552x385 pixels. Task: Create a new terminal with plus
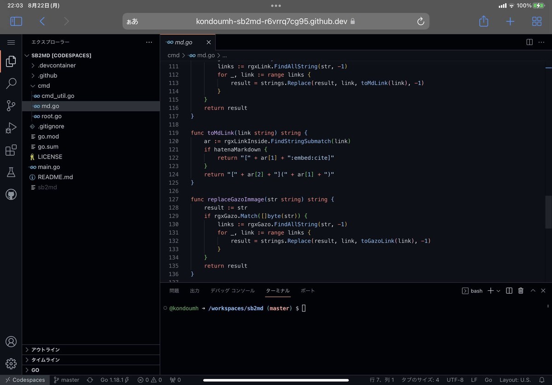[490, 291]
